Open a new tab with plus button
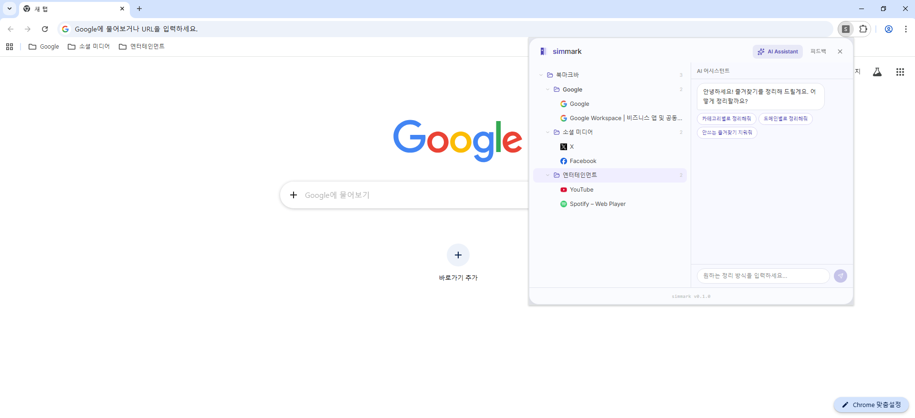This screenshot has width=915, height=418. tap(139, 9)
